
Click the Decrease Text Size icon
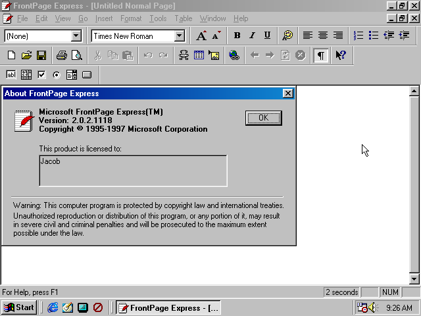216,36
